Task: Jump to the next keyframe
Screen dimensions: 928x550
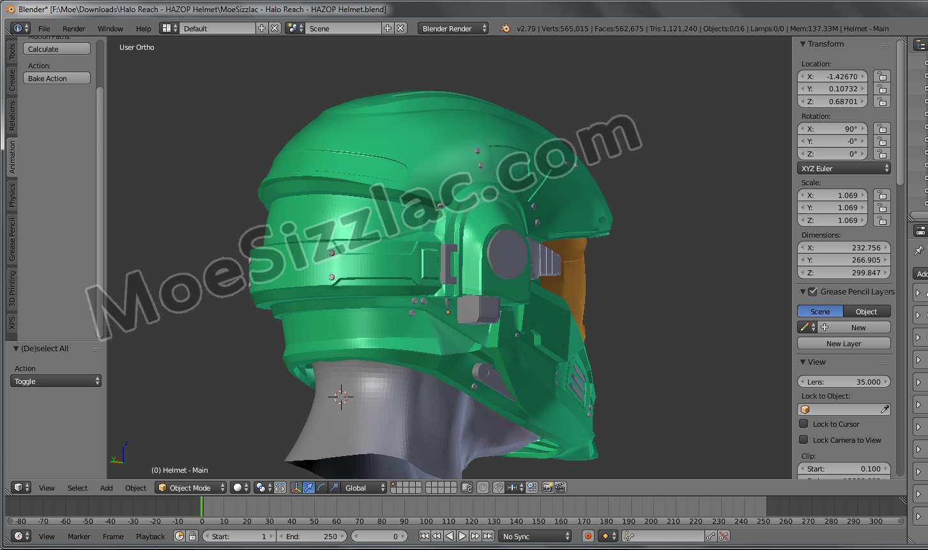Action: click(475, 536)
